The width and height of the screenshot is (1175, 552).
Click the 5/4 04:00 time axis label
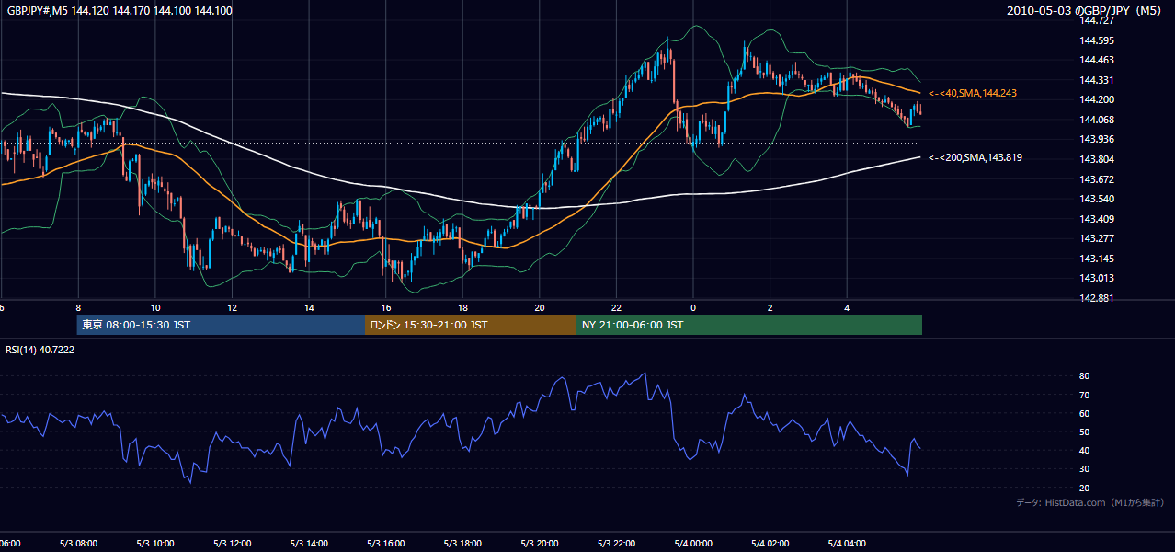[847, 544]
